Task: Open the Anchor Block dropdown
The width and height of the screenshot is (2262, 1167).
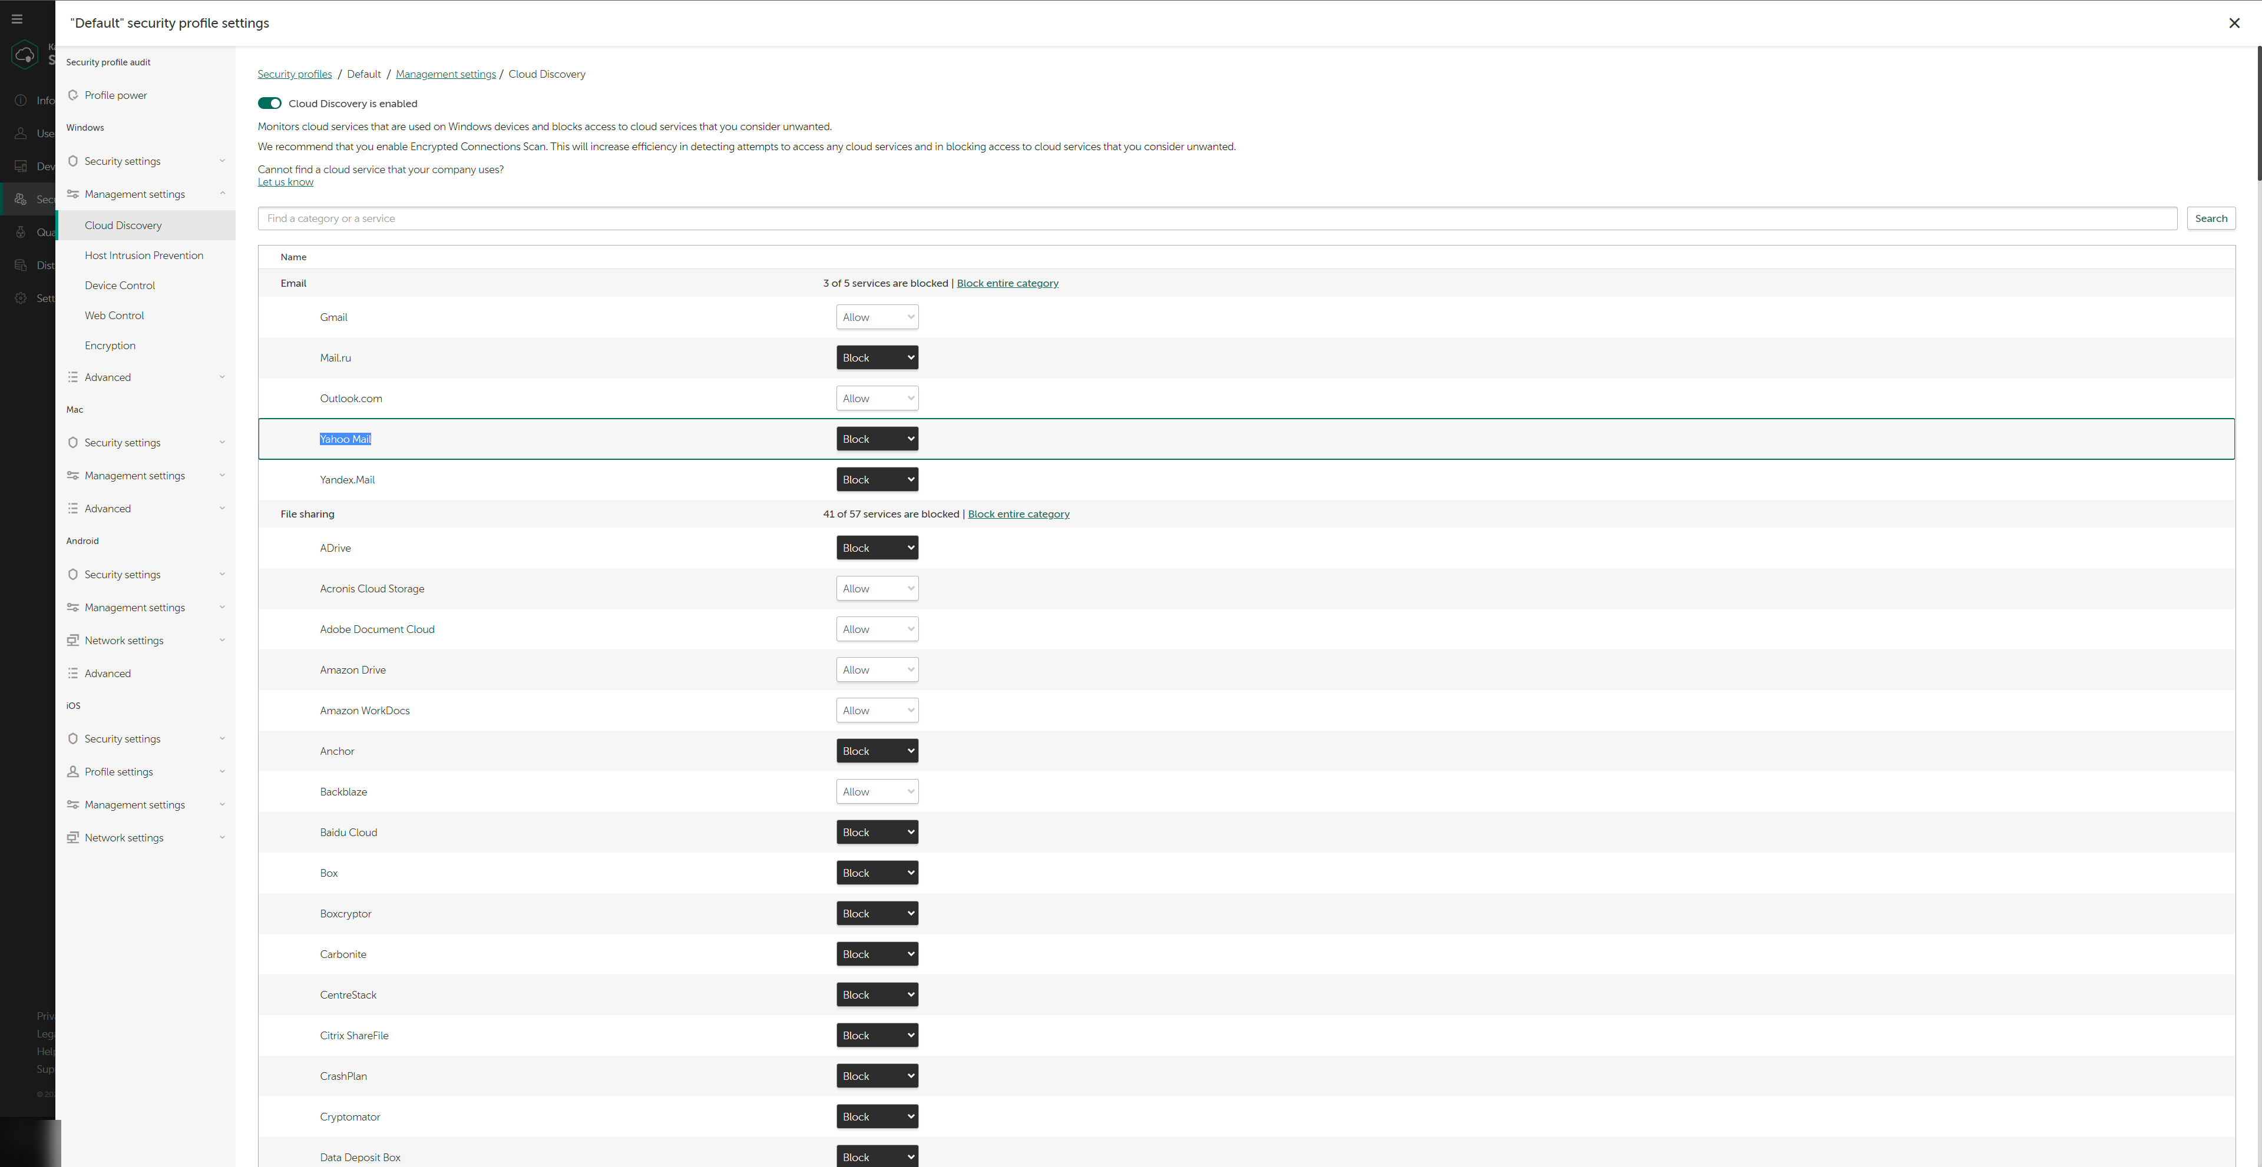Action: pyautogui.click(x=877, y=751)
